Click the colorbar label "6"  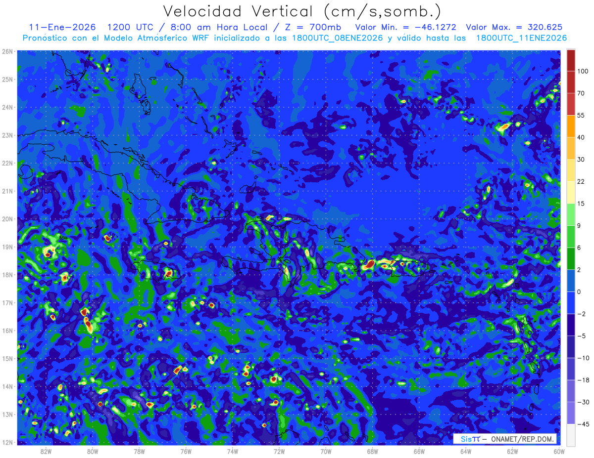point(579,248)
